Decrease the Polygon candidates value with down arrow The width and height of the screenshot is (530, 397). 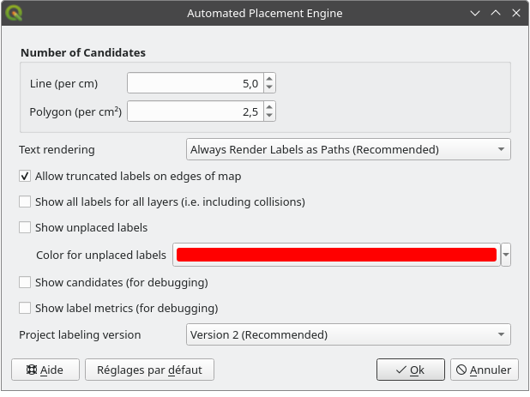pyautogui.click(x=269, y=116)
